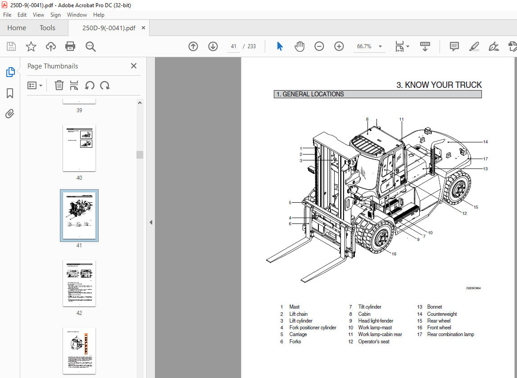
Task: Activate the hand pan tool
Action: (x=299, y=46)
